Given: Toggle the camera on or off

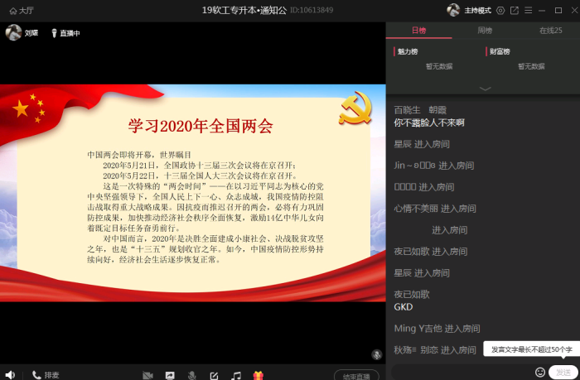Looking at the screenshot, I should tap(147, 375).
